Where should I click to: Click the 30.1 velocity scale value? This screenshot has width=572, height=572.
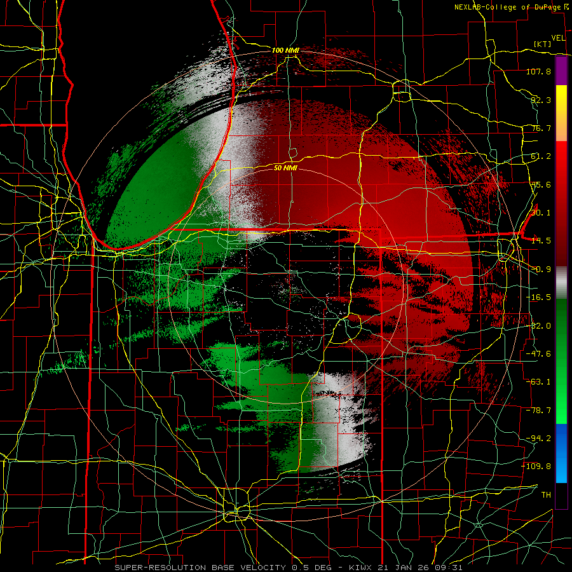pyautogui.click(x=541, y=213)
